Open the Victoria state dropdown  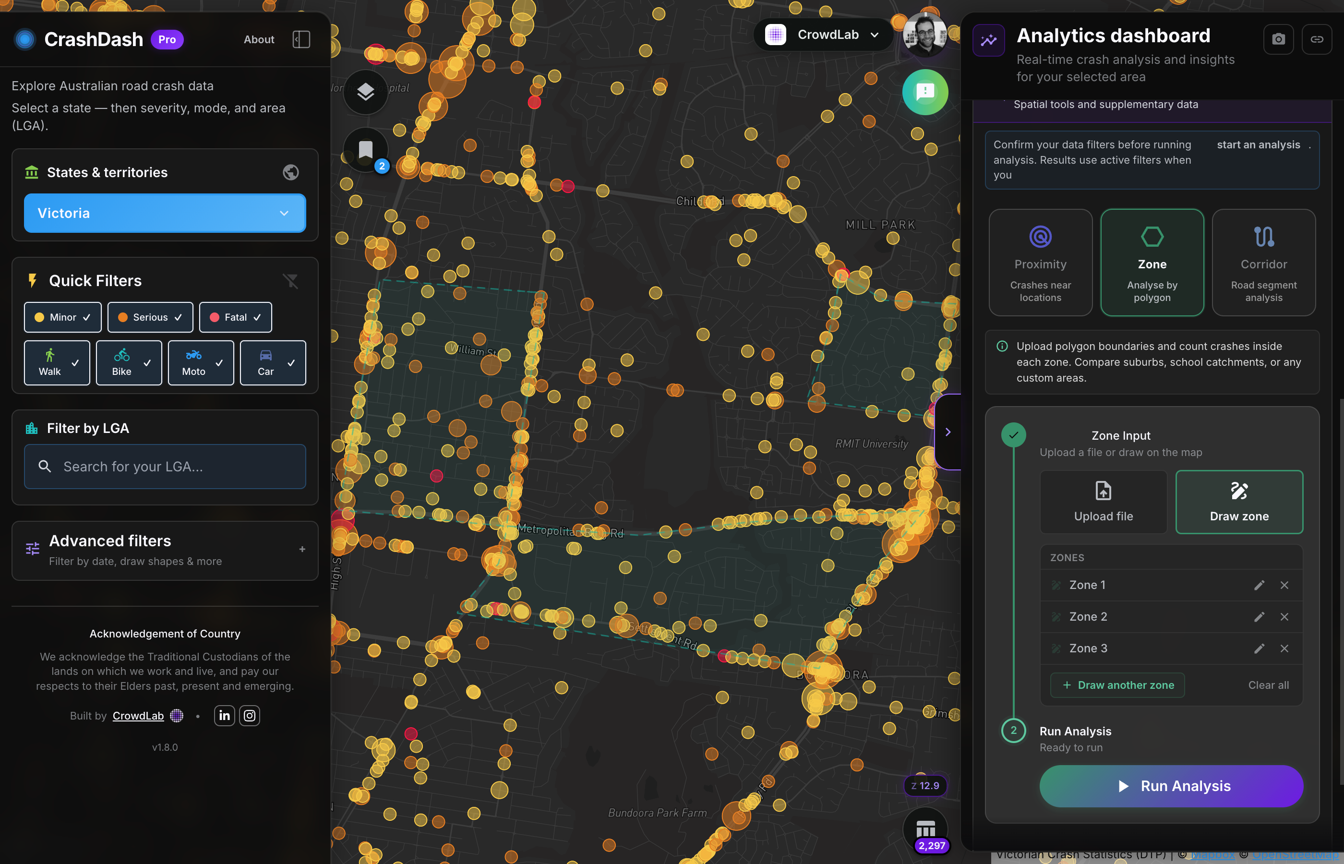(x=165, y=213)
